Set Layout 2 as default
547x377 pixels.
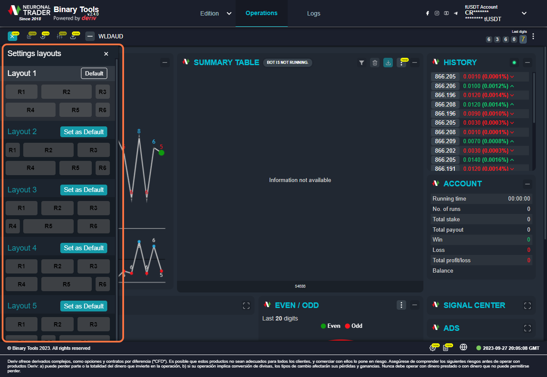[84, 132]
